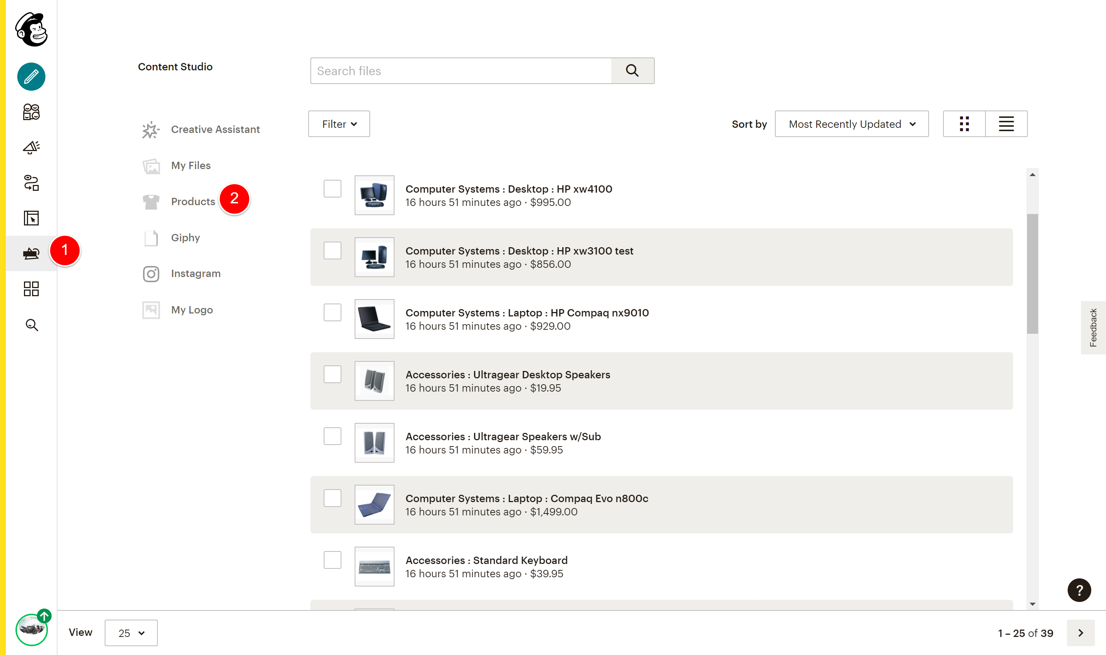Open Ultragear Speakers w/Sub title

point(503,436)
